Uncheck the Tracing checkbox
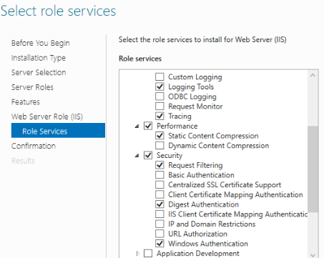This screenshot has height=258, width=324. (159, 116)
